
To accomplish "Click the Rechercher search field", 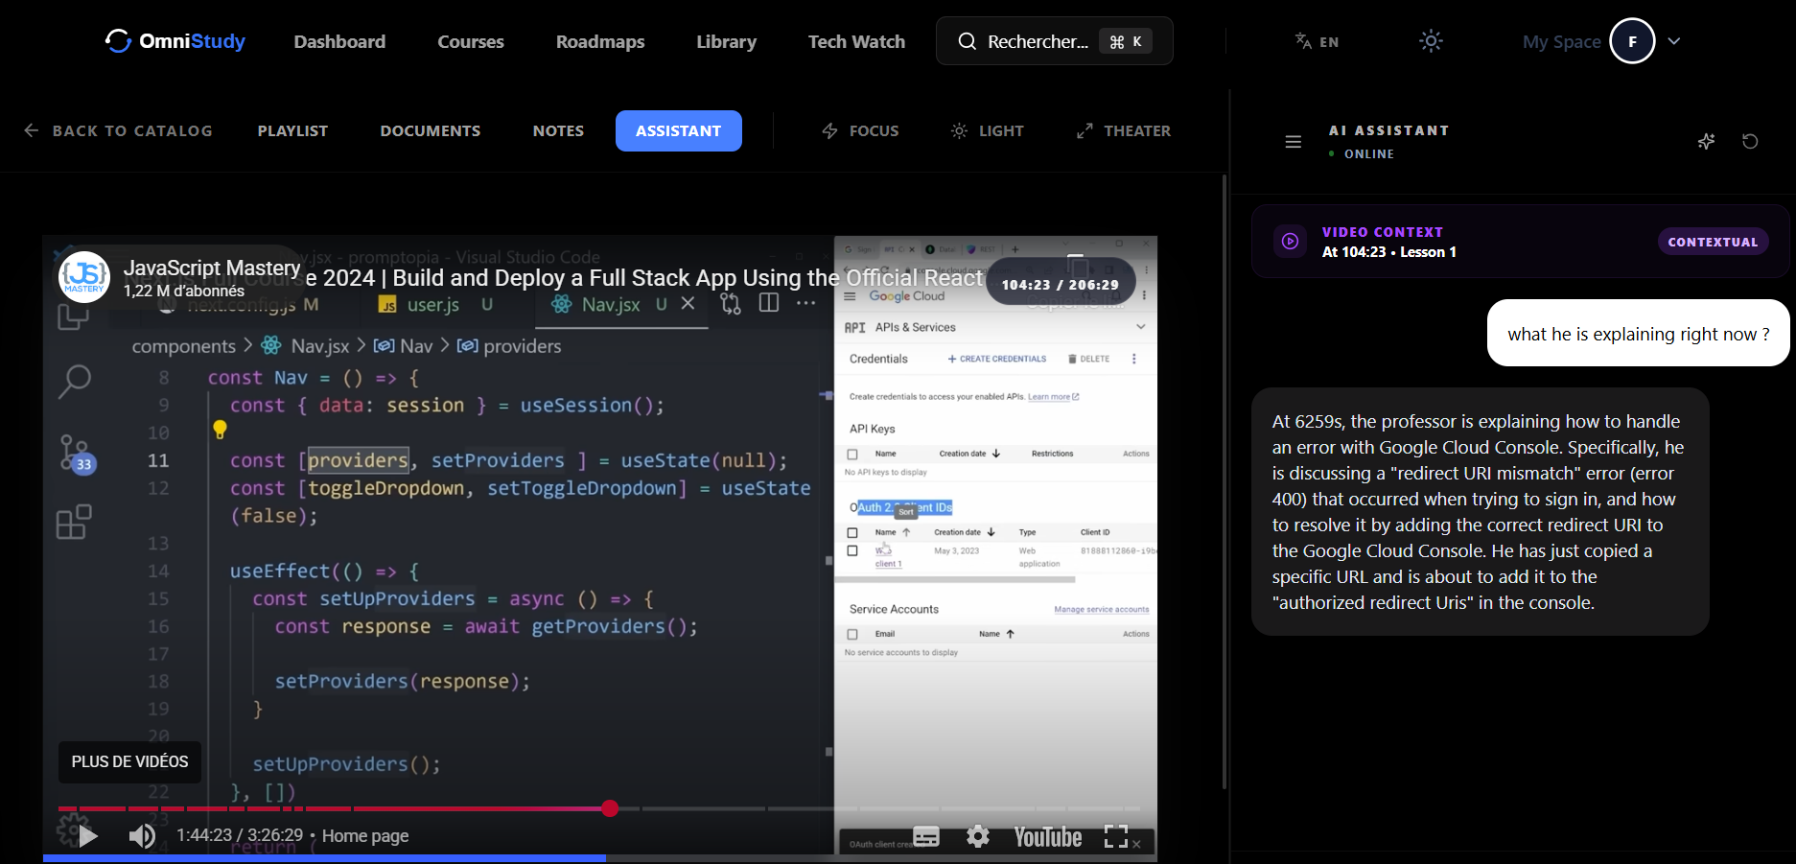I will (1037, 41).
